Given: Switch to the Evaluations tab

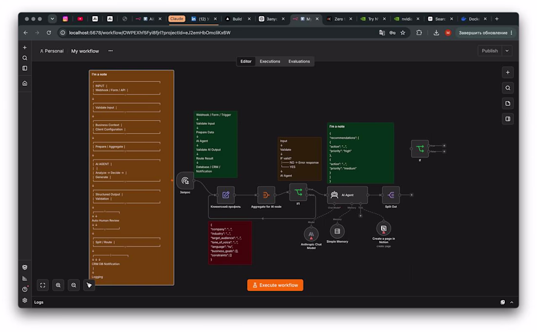Looking at the screenshot, I should click(299, 61).
